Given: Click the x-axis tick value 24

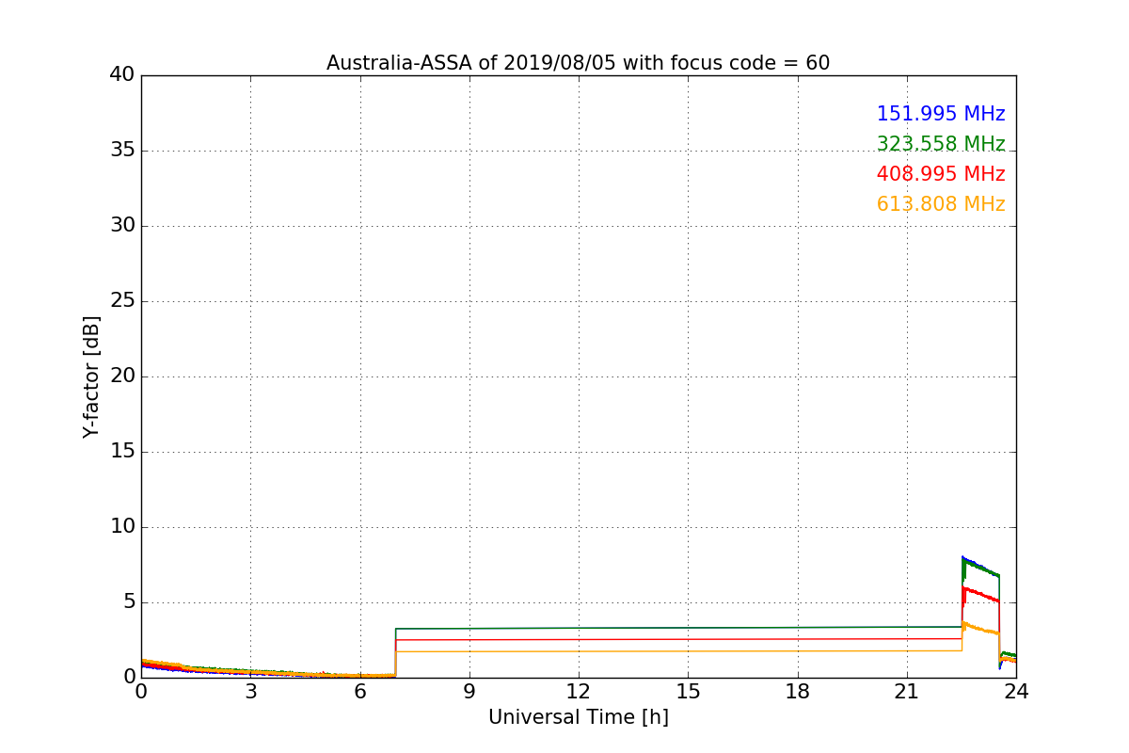Looking at the screenshot, I should coord(1016,692).
